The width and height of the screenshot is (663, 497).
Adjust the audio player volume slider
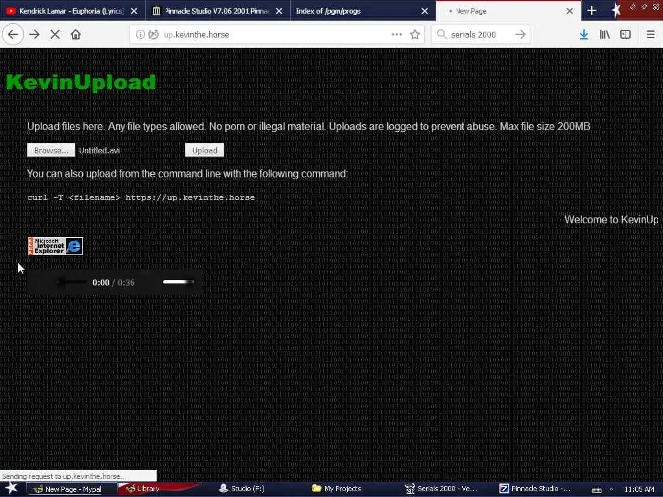pyautogui.click(x=179, y=282)
